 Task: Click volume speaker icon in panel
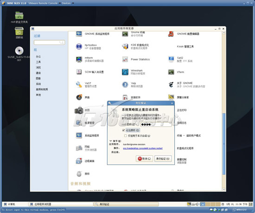(x=197, y=204)
